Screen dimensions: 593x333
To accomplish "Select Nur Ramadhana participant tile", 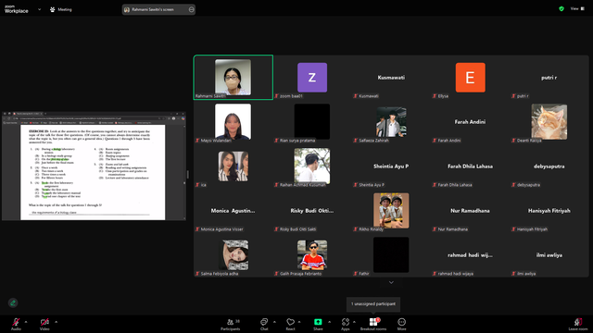I will click(x=471, y=211).
